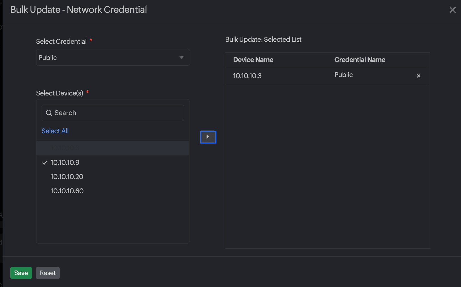Reset the bulk update form
The height and width of the screenshot is (287, 461).
coord(48,273)
